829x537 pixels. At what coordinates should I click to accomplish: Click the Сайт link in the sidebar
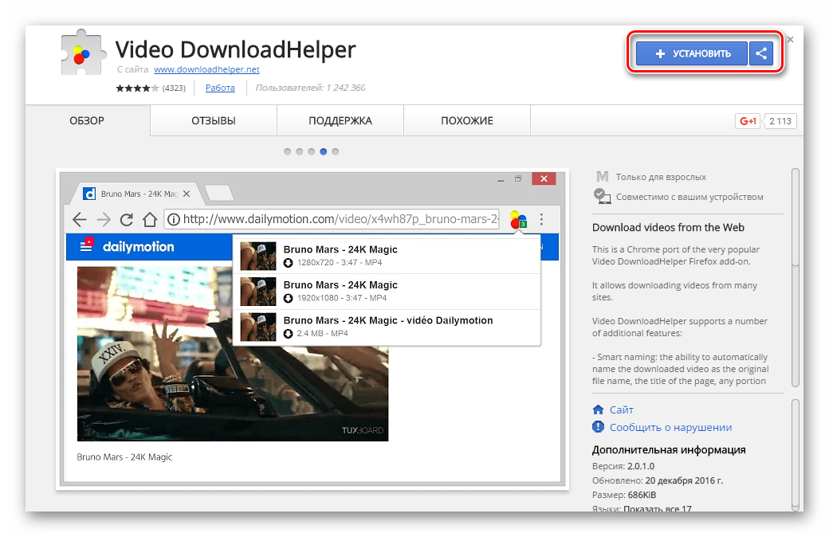click(x=620, y=409)
